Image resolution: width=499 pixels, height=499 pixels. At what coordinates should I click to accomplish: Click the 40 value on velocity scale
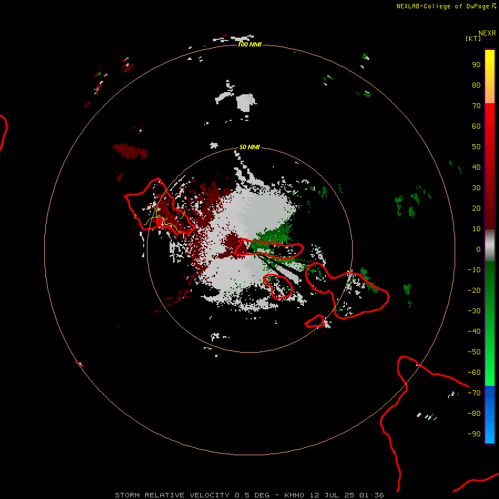pyautogui.click(x=476, y=167)
